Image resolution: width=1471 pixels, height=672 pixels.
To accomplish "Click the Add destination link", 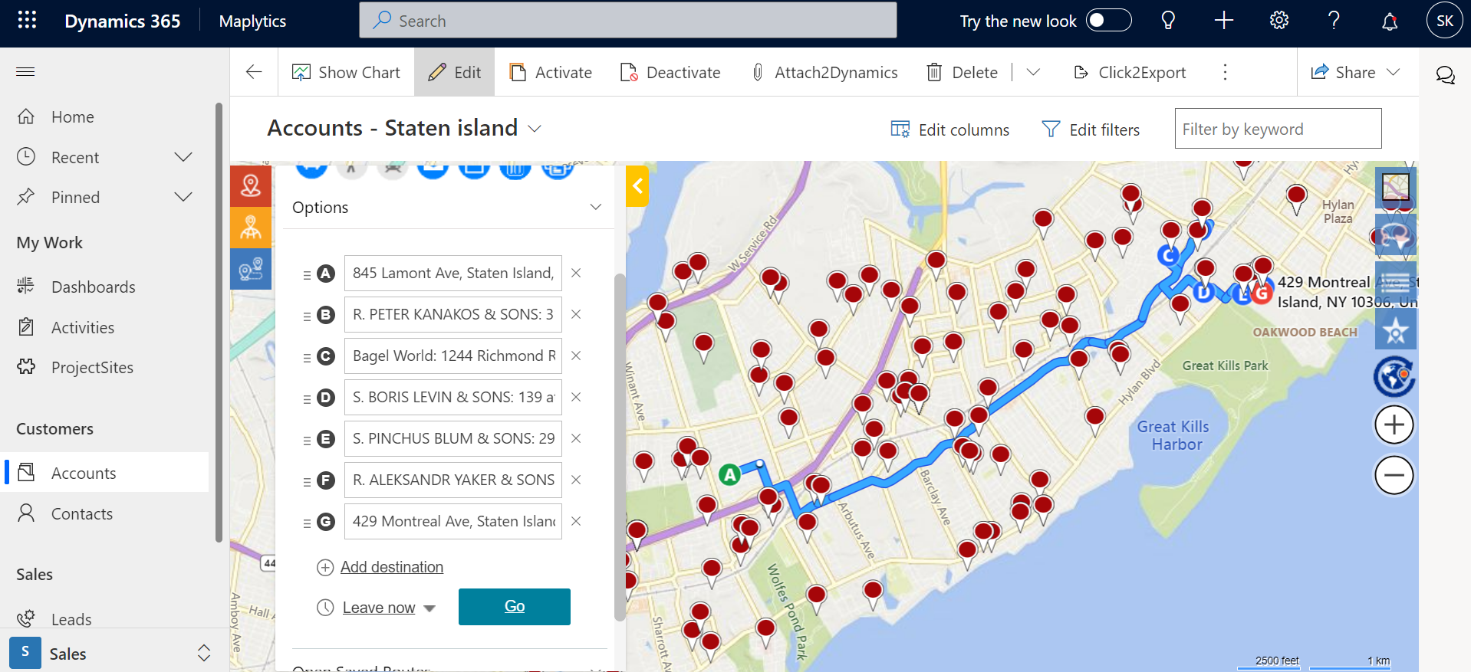I will tap(392, 567).
